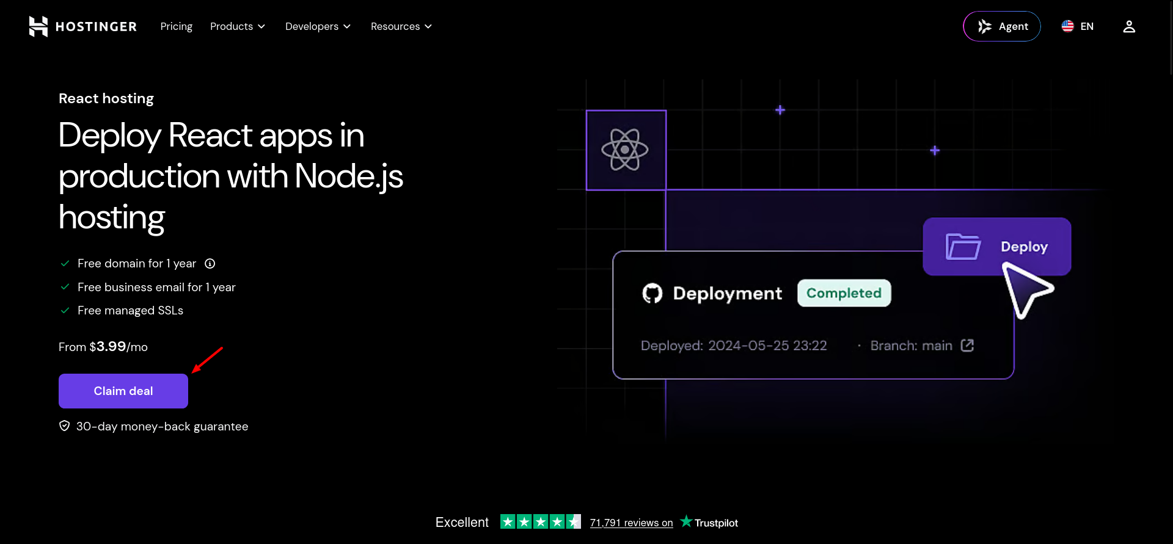
Task: Click the Deploy button in illustration
Action: (997, 247)
